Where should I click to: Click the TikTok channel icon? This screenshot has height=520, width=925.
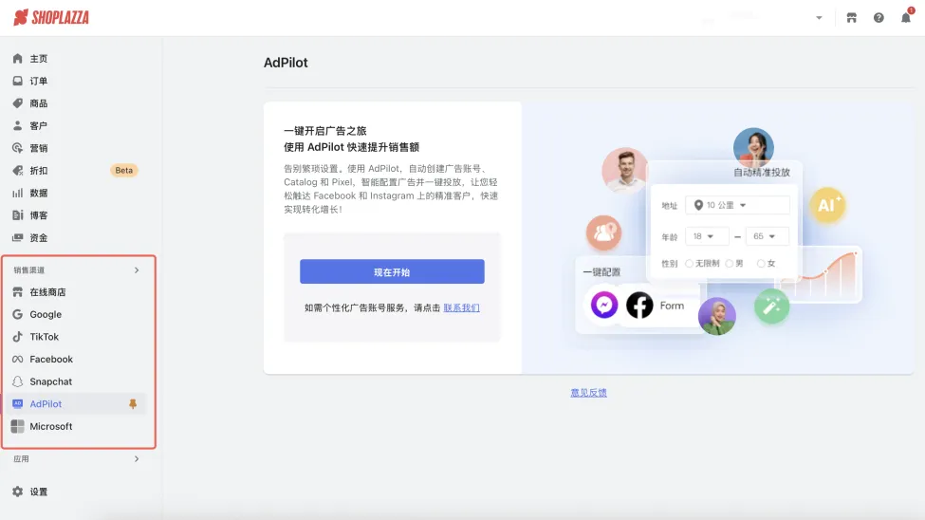click(x=18, y=337)
